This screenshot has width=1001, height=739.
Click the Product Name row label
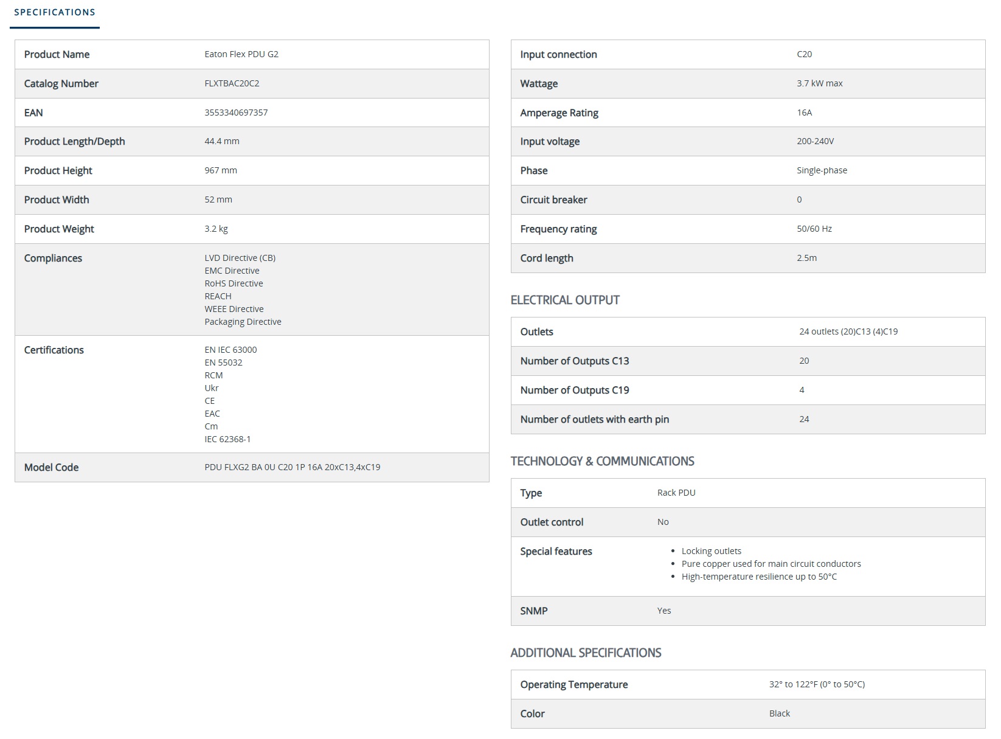click(x=57, y=54)
